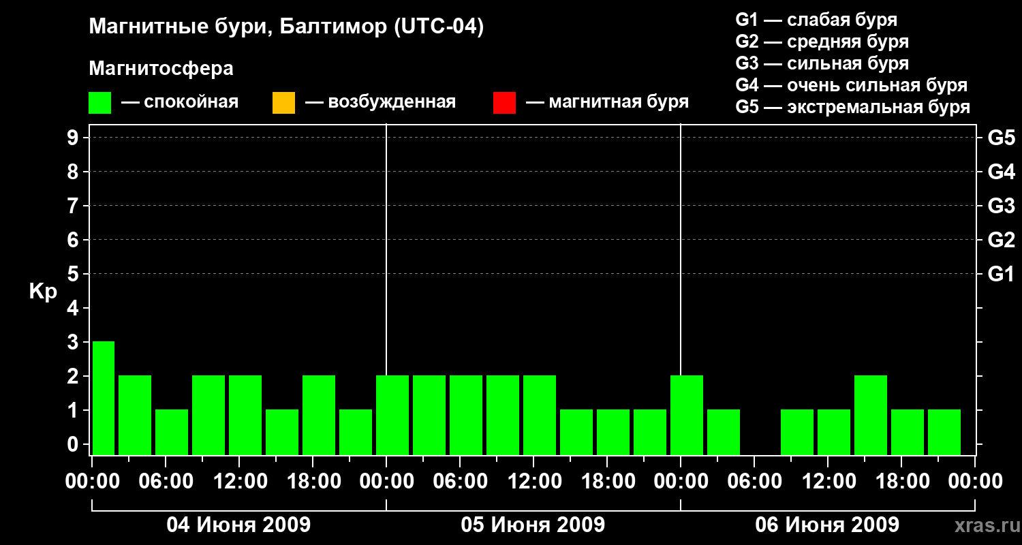Viewport: 1022px width, 545px height.
Task: Select the title 'Магнитные бури, Балтимор (UTC-04)'
Action: [286, 27]
